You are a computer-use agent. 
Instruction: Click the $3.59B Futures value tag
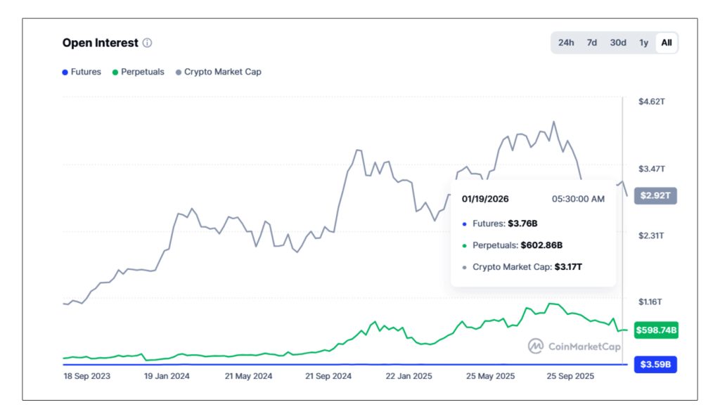657,365
